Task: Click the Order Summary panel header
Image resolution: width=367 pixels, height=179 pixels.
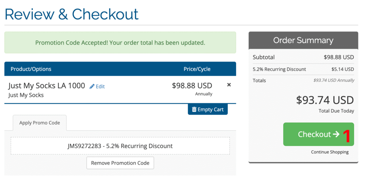Action: coord(303,40)
